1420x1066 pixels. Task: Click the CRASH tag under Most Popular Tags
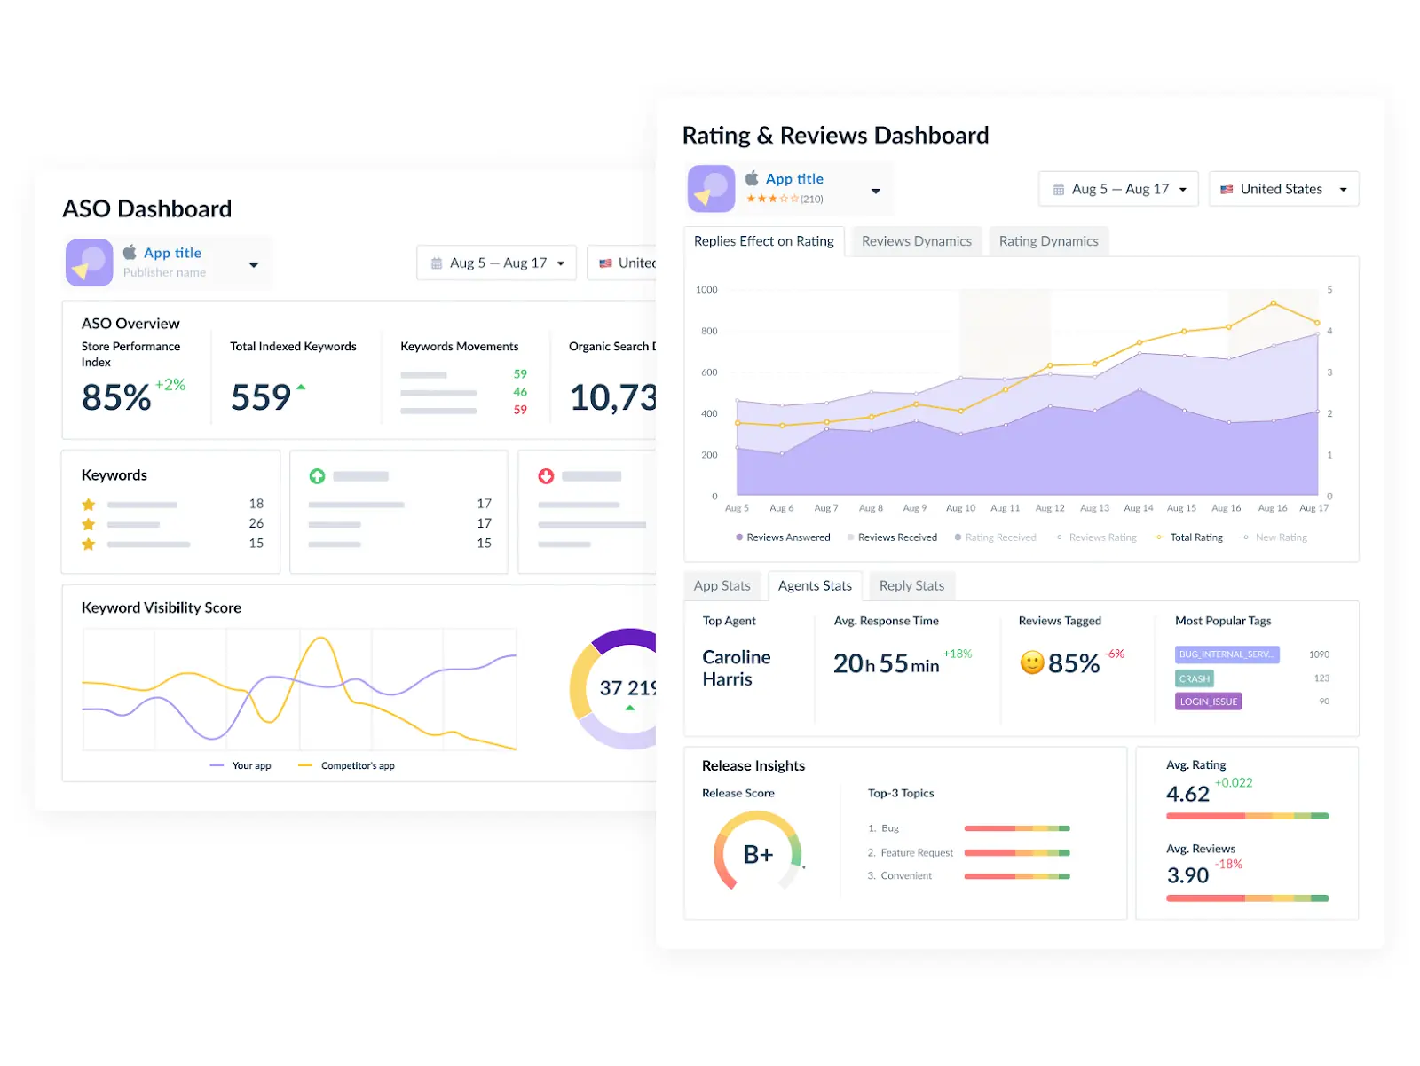pos(1194,678)
